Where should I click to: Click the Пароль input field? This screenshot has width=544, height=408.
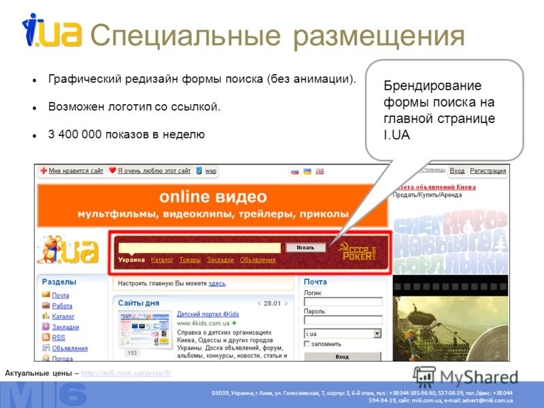pyautogui.click(x=343, y=320)
